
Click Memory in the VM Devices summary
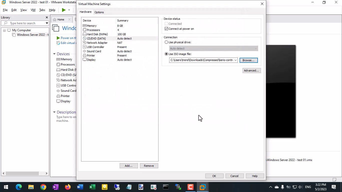(64, 59)
